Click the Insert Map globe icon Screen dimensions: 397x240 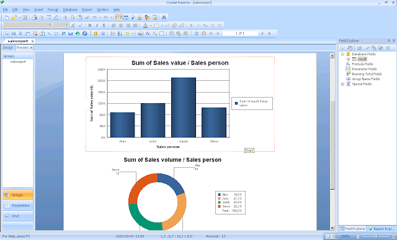[78, 34]
